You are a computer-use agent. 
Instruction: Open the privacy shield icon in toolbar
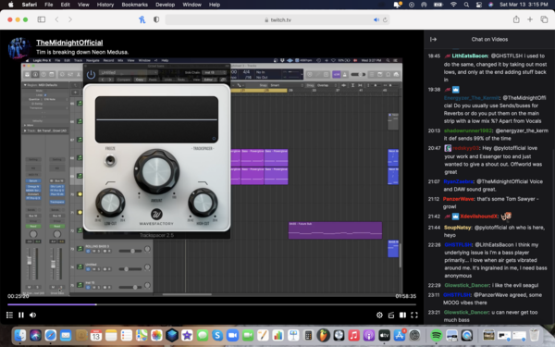[x=156, y=19]
